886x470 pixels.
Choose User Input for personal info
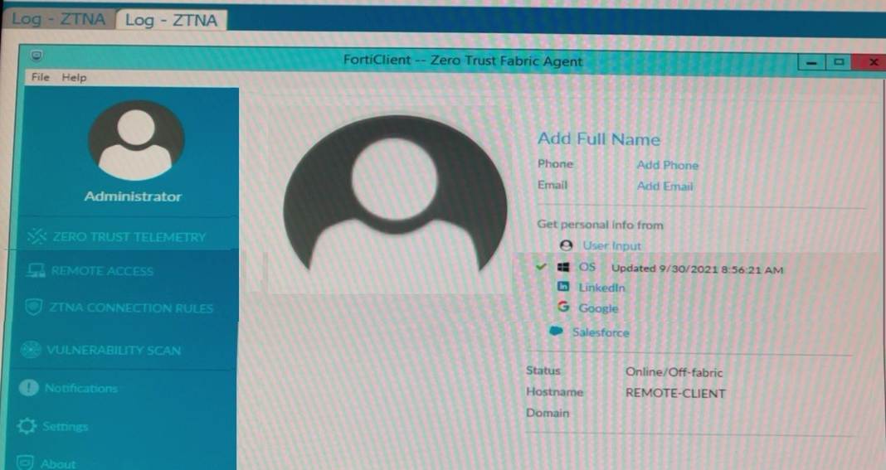611,246
